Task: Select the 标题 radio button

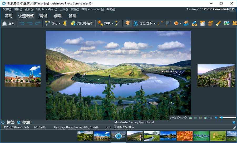Action: coord(18,122)
